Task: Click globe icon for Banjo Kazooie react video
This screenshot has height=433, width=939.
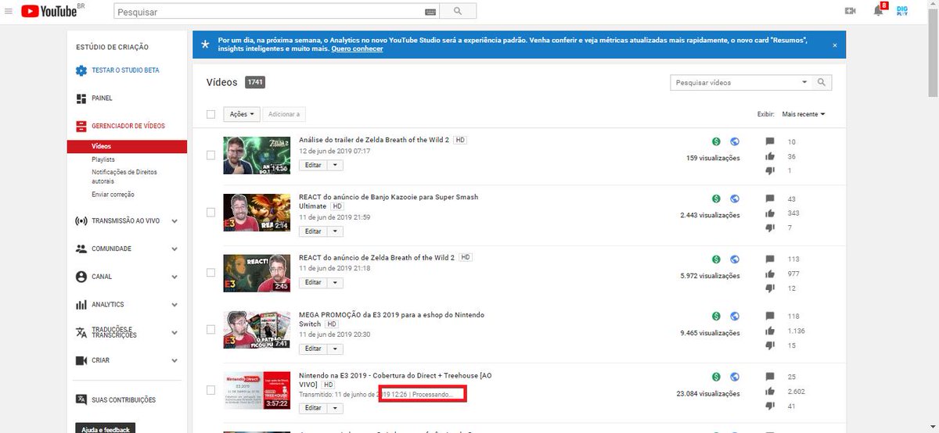Action: (x=734, y=199)
